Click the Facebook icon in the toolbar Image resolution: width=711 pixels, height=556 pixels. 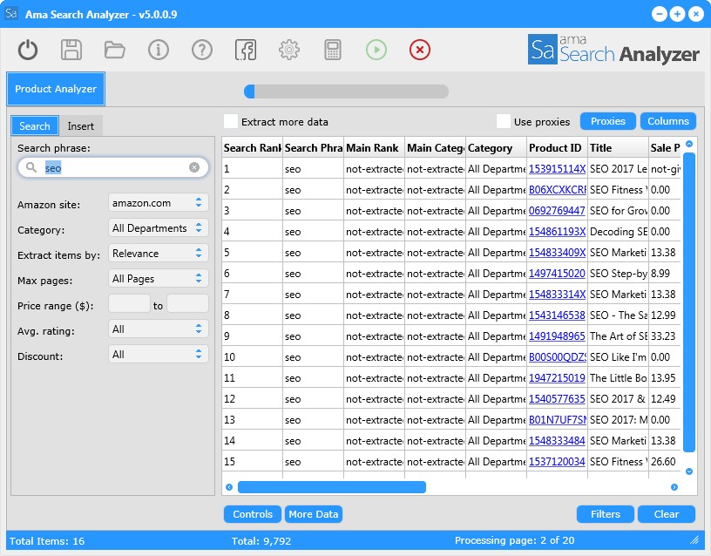click(246, 50)
